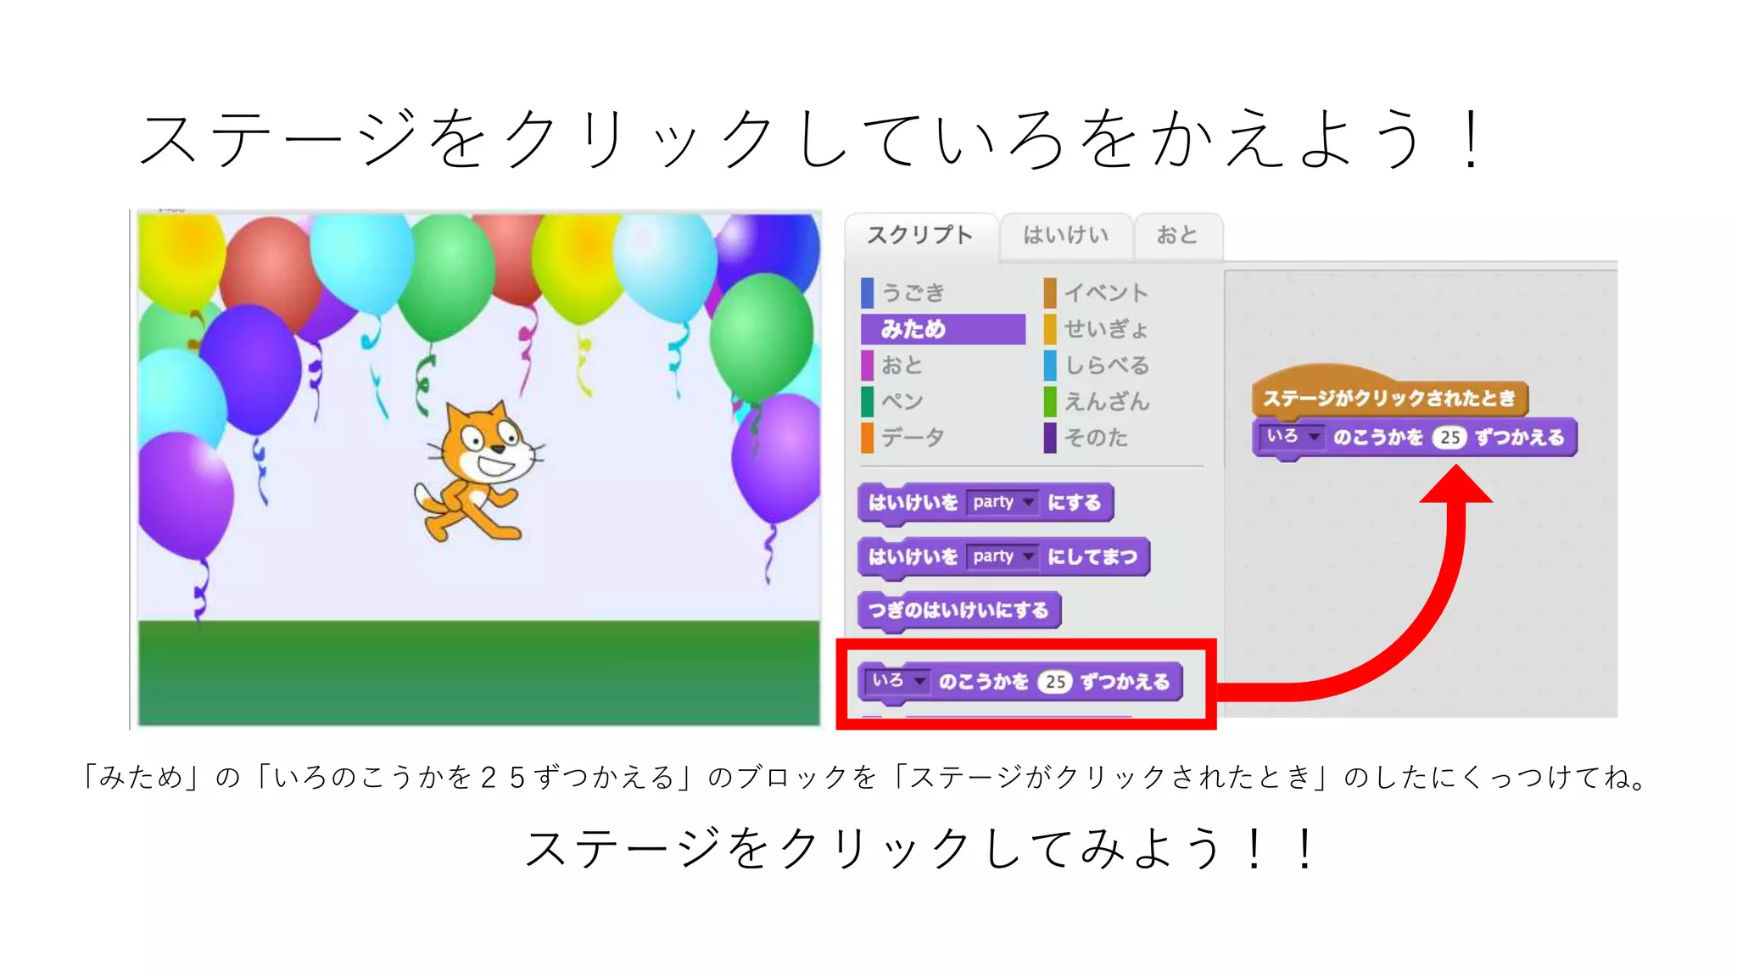Open the おと tab

[x=1178, y=235]
